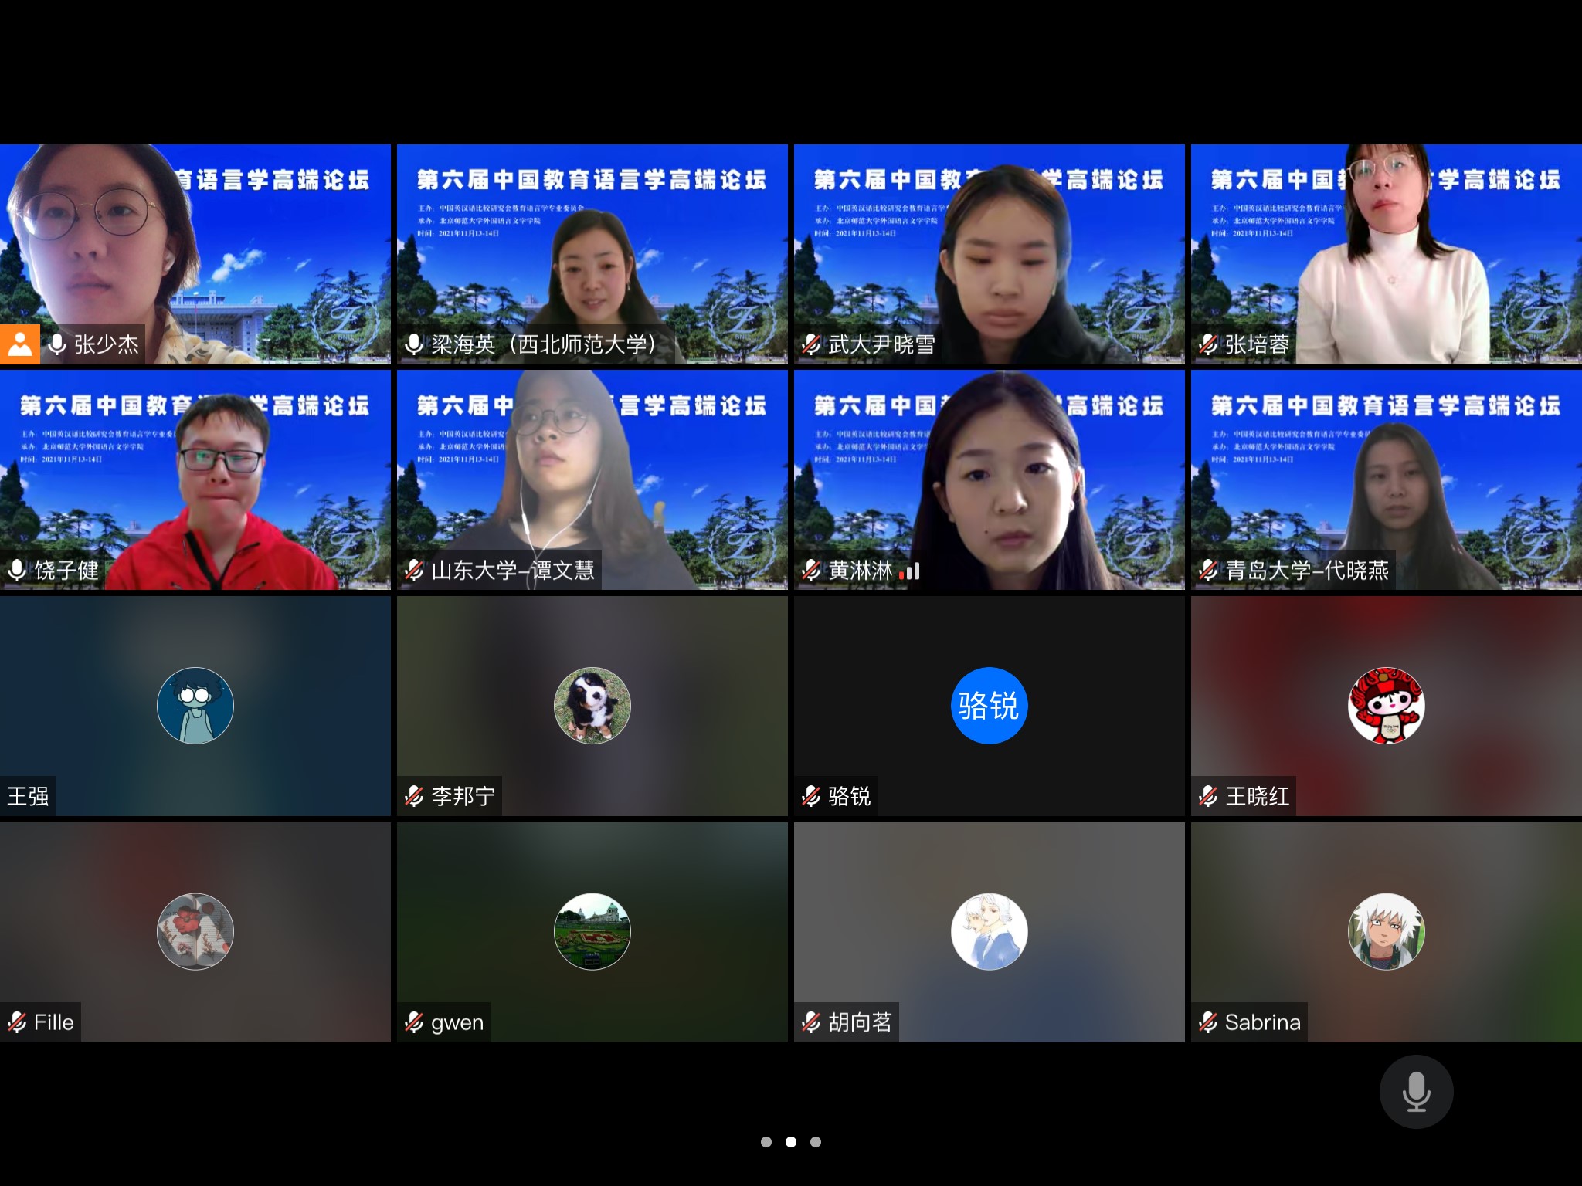This screenshot has height=1186, width=1582.
Task: Click the muted microphone icon next to Sabrina
Action: [x=1208, y=1021]
